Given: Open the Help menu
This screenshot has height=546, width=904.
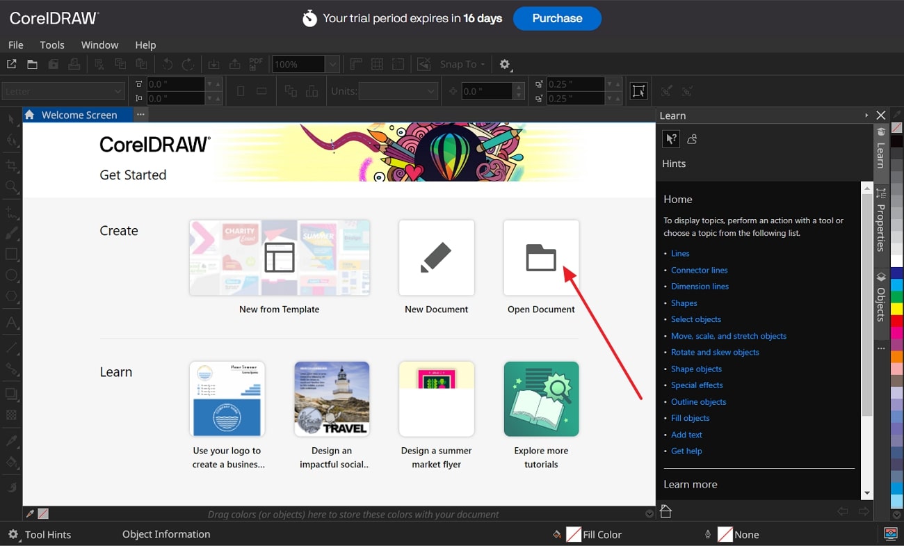Looking at the screenshot, I should coord(145,45).
